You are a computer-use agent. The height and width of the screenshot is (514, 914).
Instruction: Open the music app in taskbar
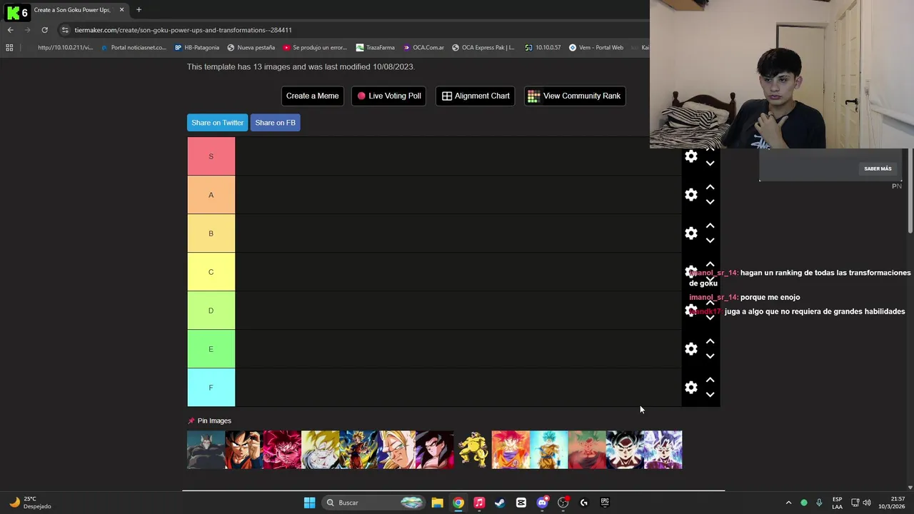pyautogui.click(x=479, y=503)
